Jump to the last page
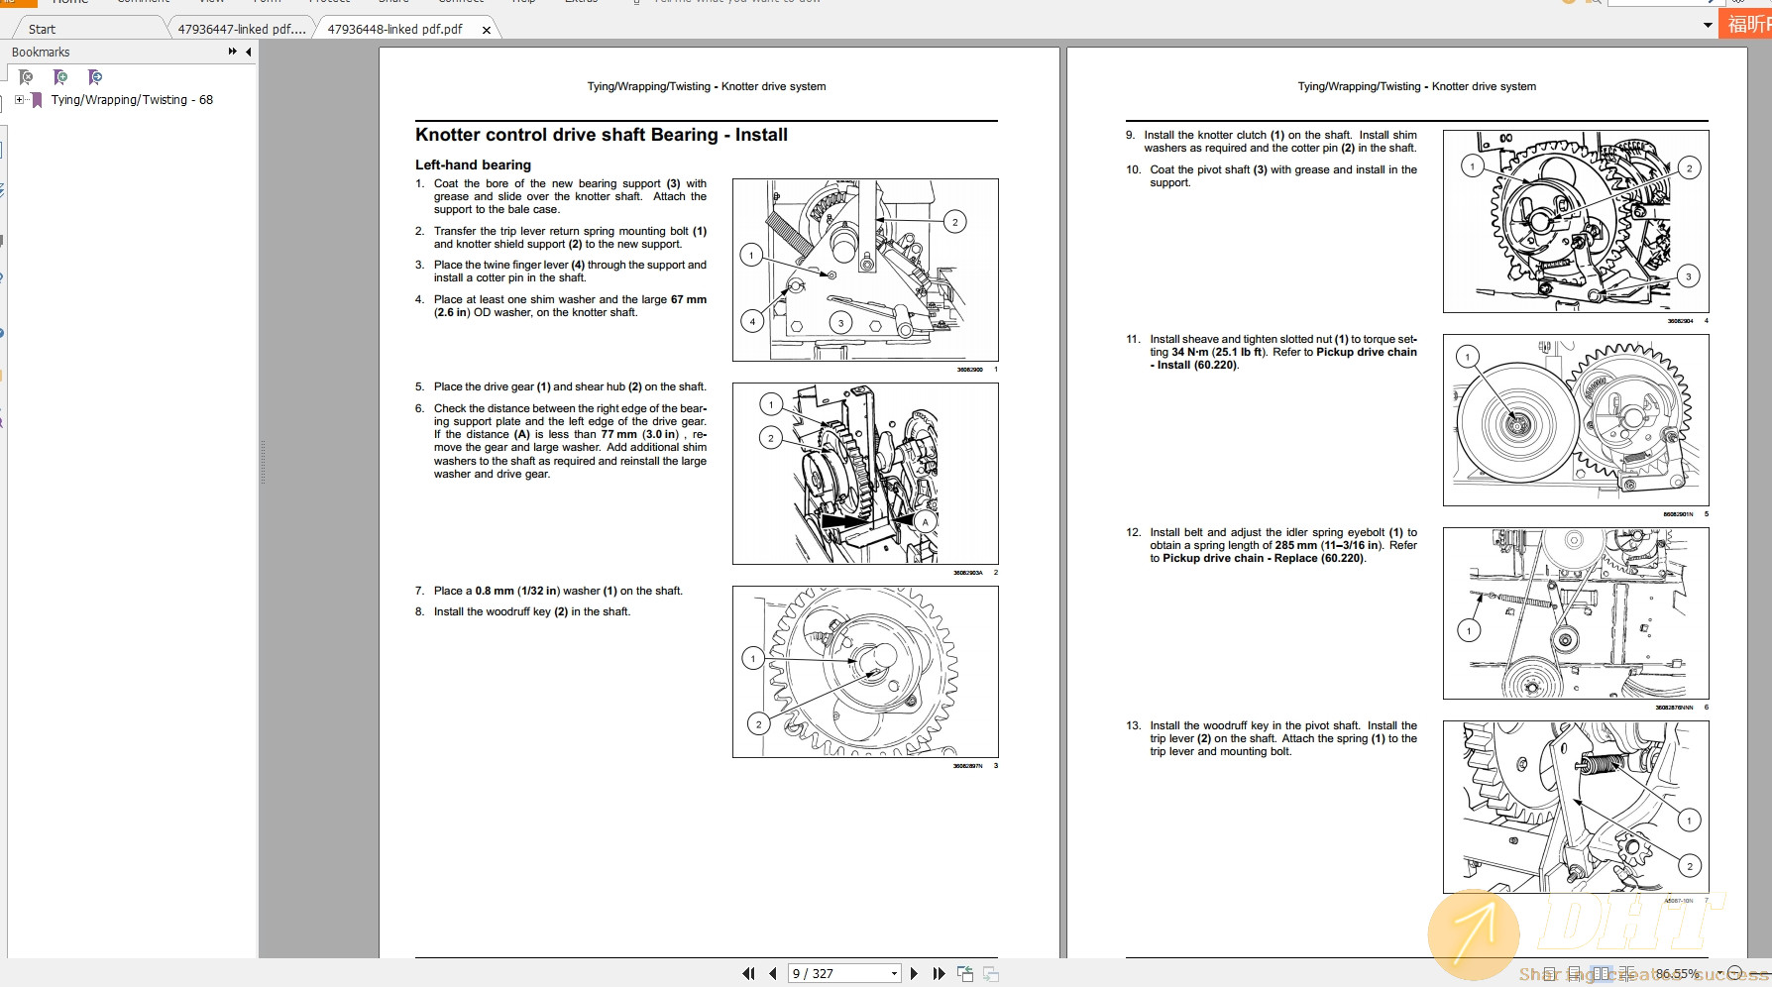 [x=939, y=974]
